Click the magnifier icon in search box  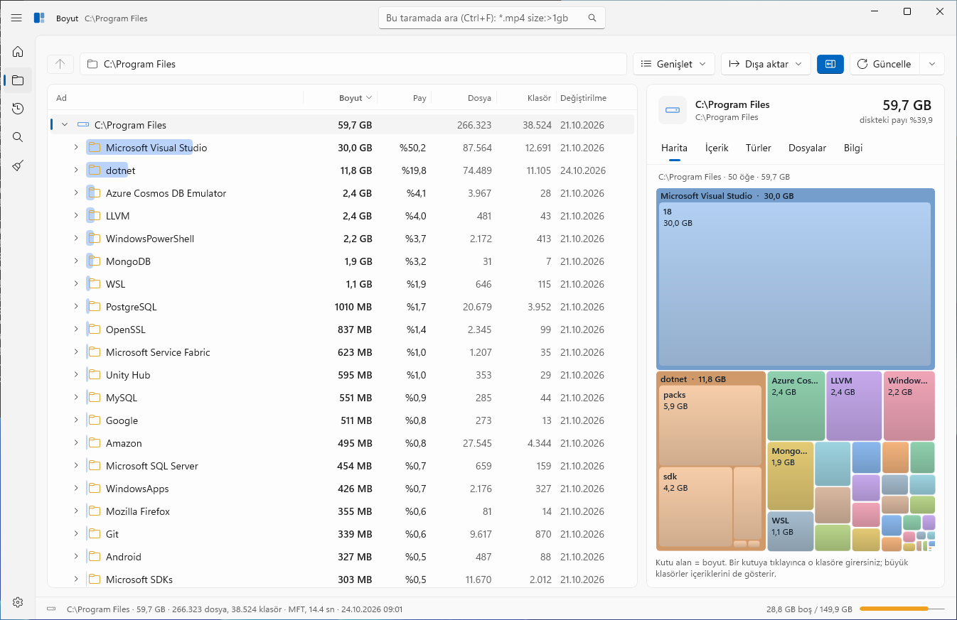point(592,18)
